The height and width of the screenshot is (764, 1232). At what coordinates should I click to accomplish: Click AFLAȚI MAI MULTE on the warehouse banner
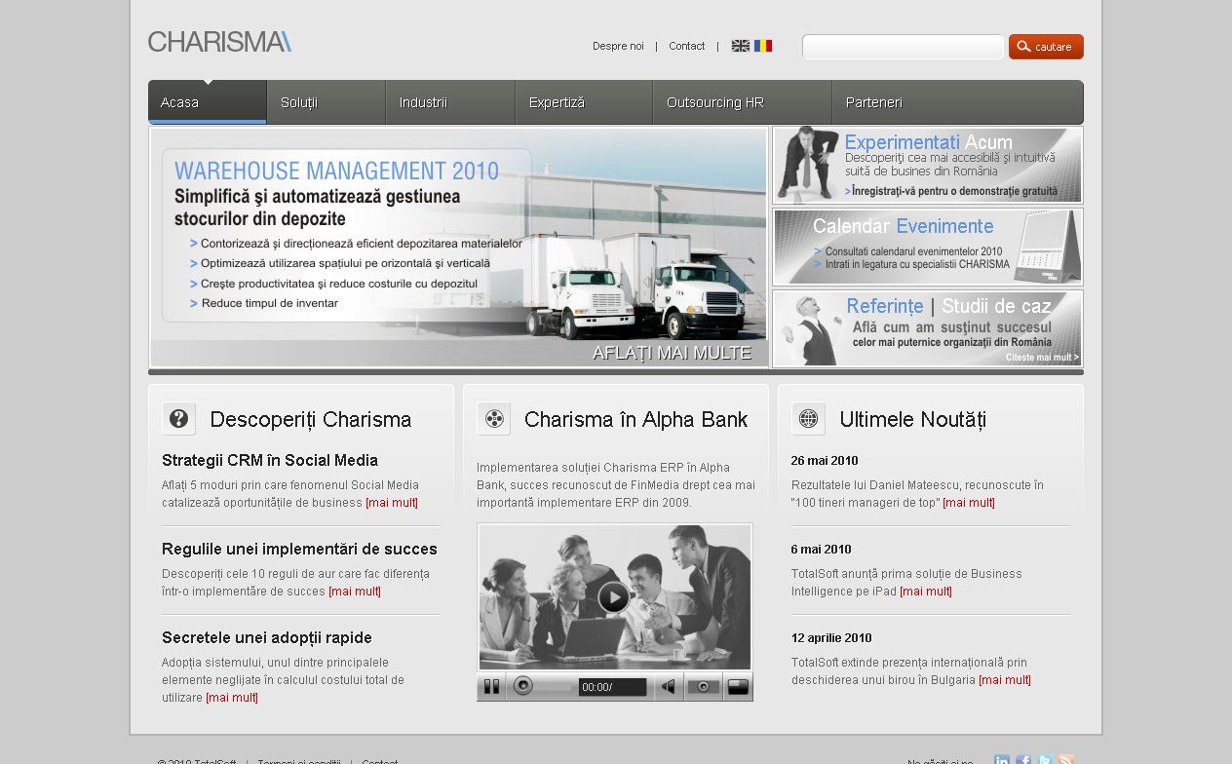672,353
